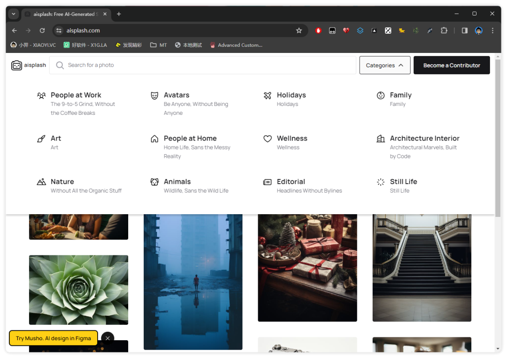Click the People at Home house icon
507x358 pixels.
(154, 139)
